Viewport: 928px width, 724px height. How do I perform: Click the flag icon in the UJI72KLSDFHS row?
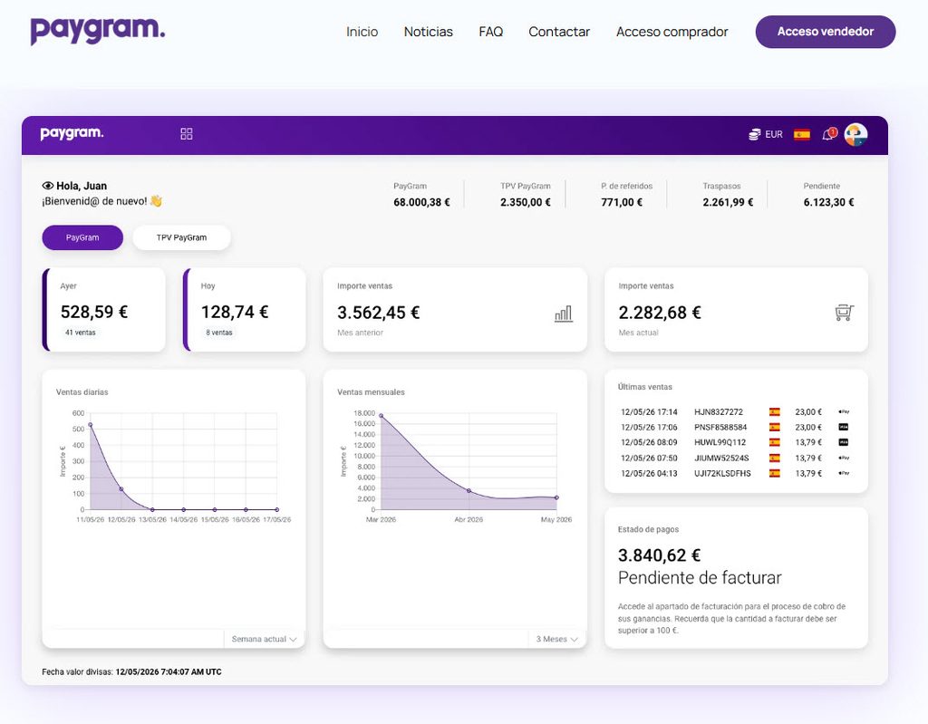click(774, 474)
